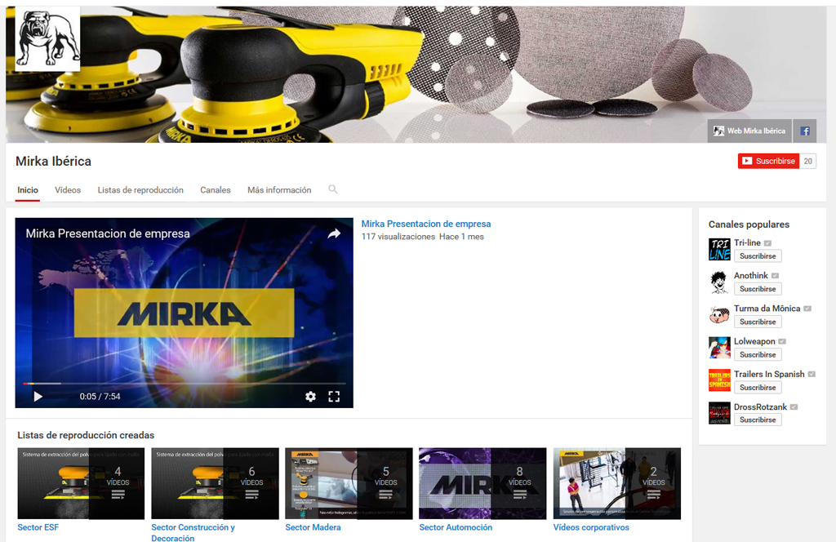Open the Facebook link icon on banner
This screenshot has width=836, height=542.
pyautogui.click(x=804, y=131)
